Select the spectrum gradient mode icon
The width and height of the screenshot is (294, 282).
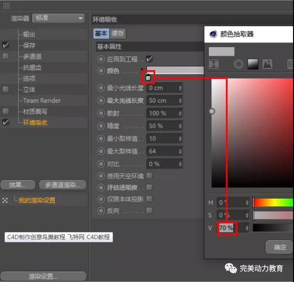[253, 64]
